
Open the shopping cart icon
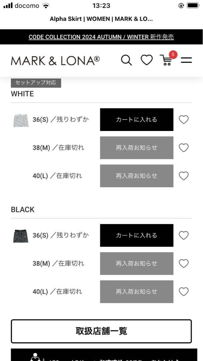click(166, 61)
